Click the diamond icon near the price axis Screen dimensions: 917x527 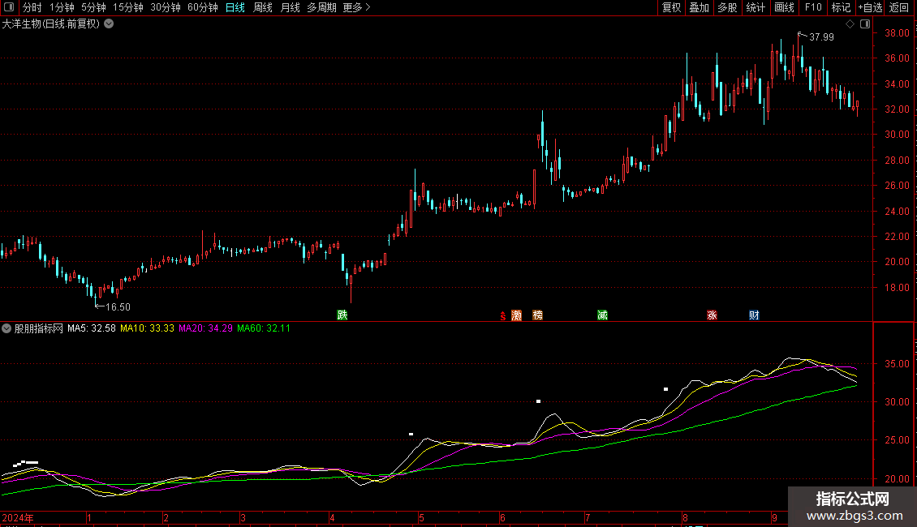(x=850, y=24)
